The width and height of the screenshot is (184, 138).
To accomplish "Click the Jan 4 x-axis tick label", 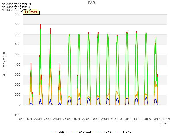I will coord(157,119).
